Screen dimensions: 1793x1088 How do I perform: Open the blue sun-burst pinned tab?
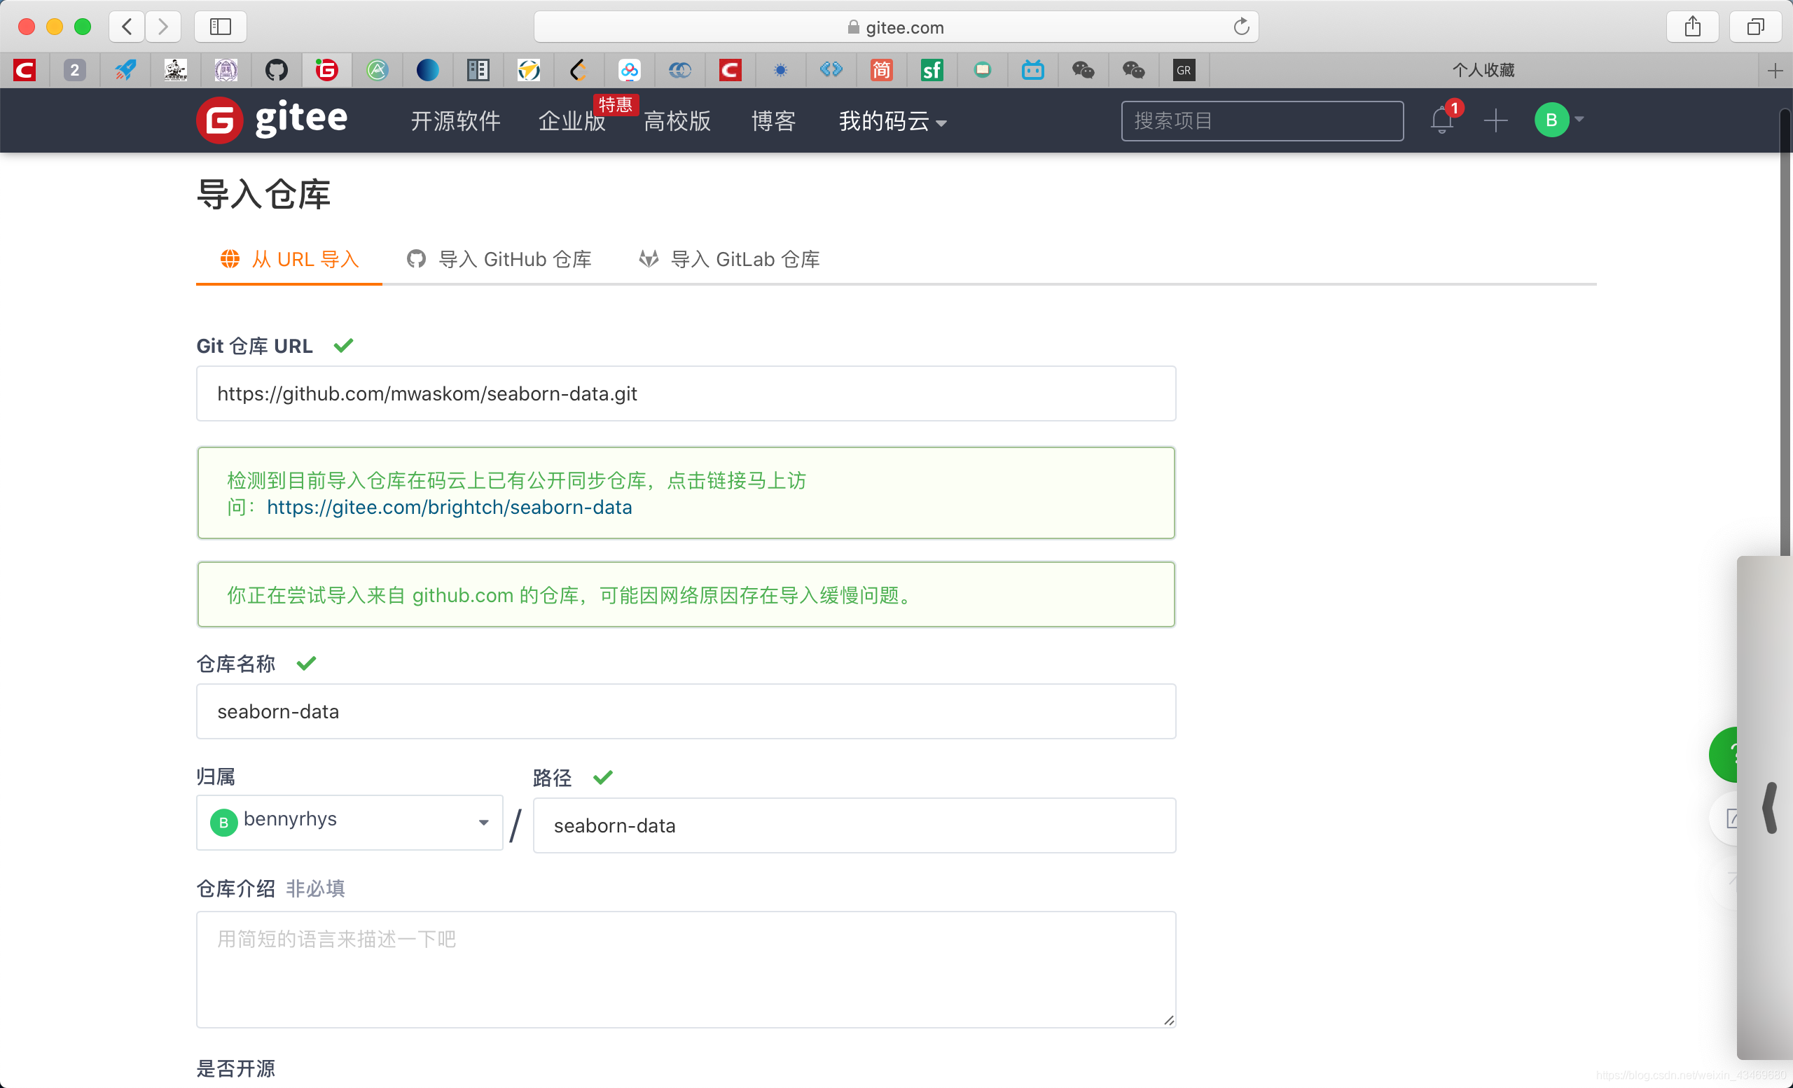[781, 70]
